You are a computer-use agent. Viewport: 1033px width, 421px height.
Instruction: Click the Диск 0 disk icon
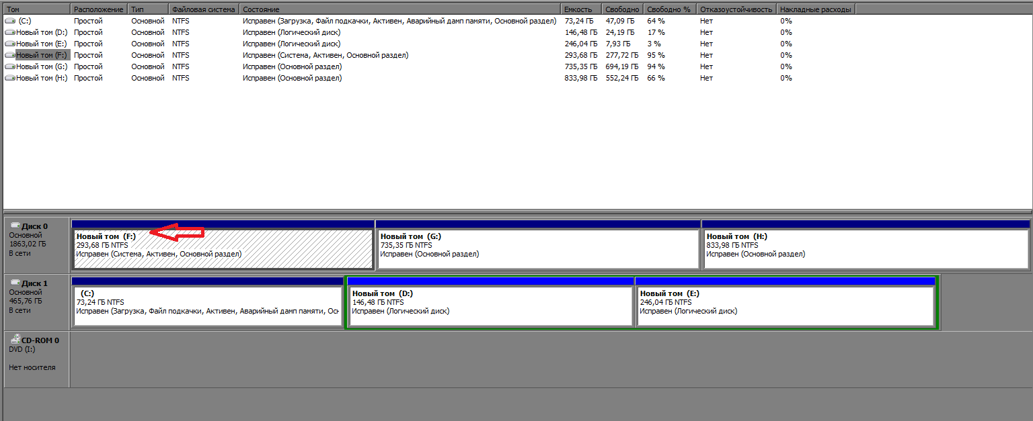(15, 226)
